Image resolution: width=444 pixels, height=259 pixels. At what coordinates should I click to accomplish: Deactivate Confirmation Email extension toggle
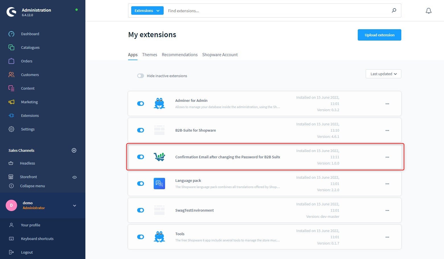tap(141, 157)
